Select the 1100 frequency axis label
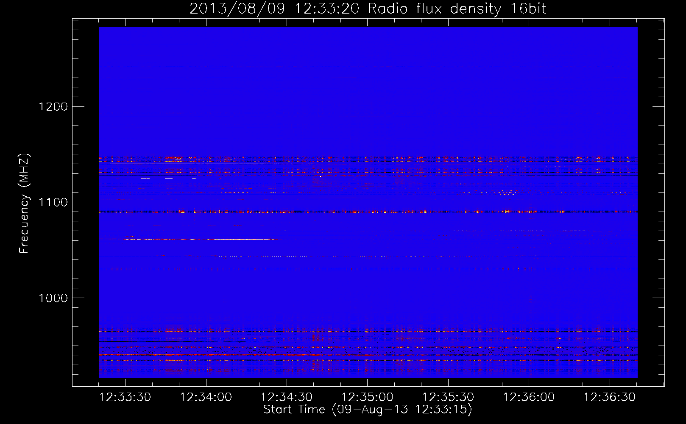This screenshot has width=686, height=424. (53, 202)
